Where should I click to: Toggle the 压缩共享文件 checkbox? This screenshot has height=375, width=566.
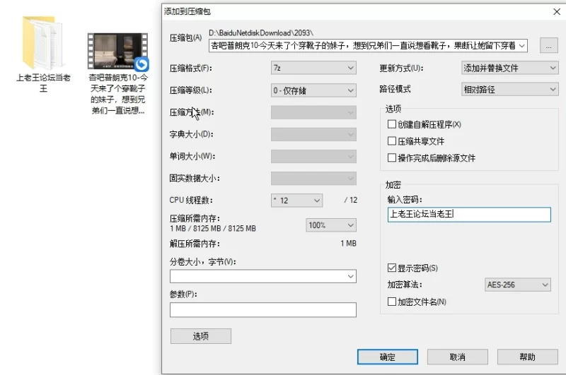click(392, 141)
